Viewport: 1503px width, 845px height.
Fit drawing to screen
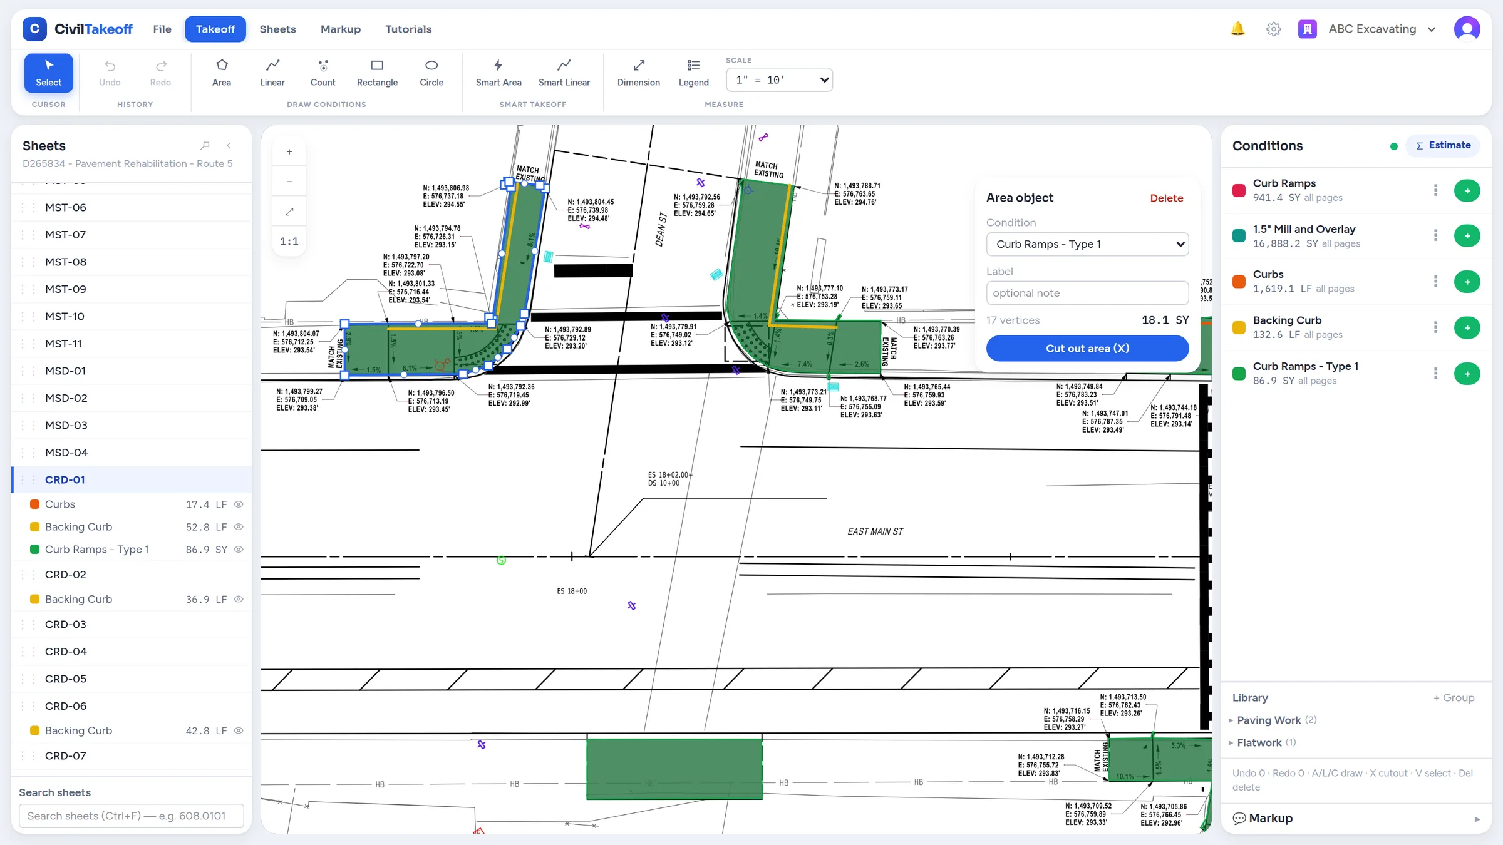click(289, 212)
